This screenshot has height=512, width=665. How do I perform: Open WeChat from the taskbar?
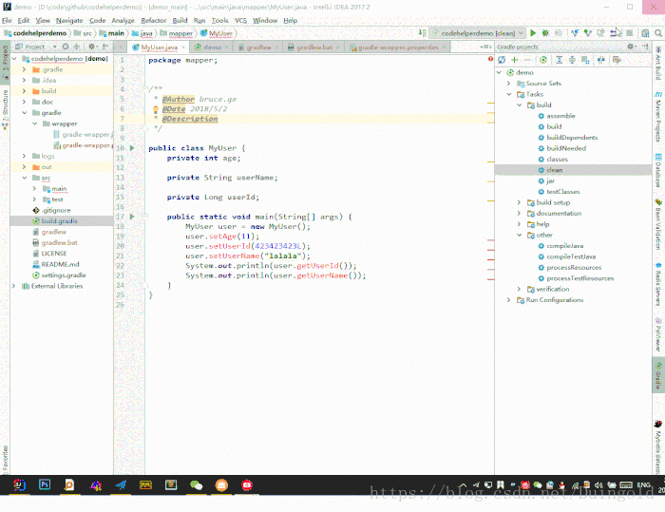click(196, 484)
